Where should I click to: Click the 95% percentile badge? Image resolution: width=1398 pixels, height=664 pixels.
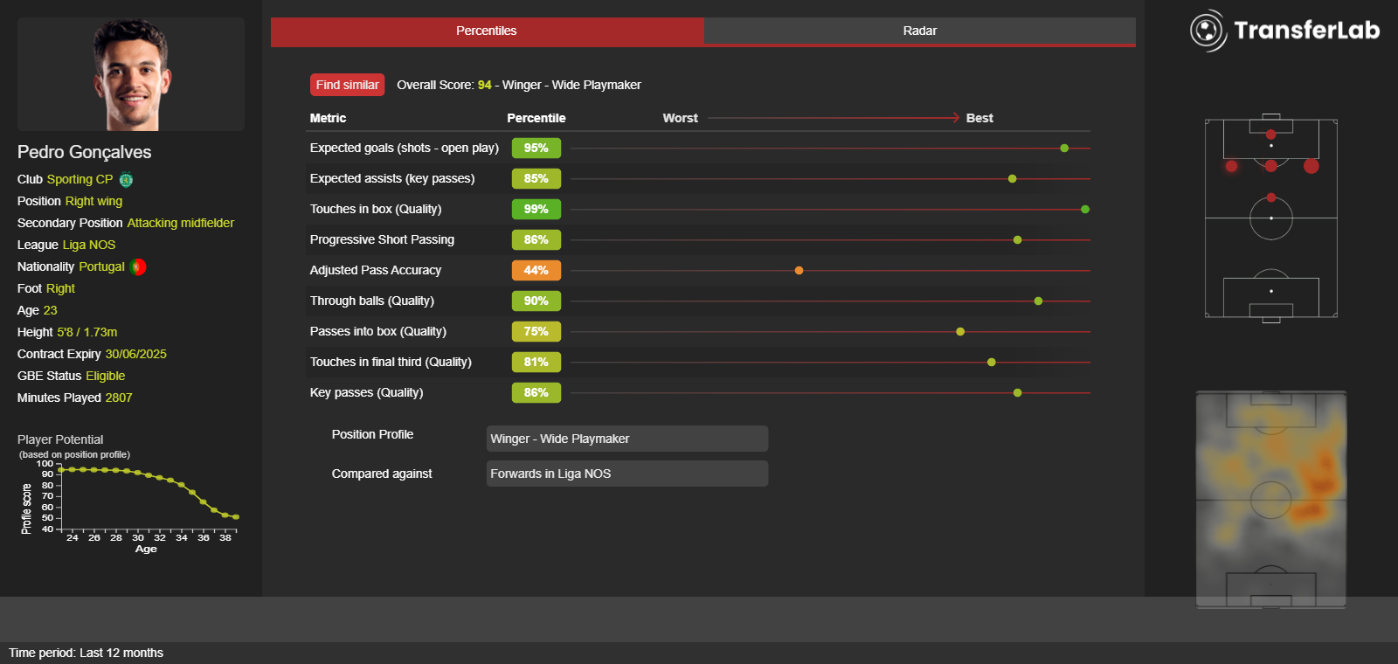coord(536,149)
